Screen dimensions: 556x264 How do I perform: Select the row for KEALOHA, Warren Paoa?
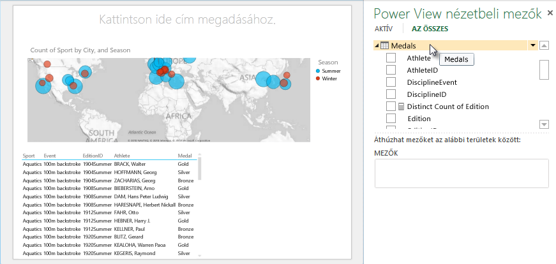point(108,245)
